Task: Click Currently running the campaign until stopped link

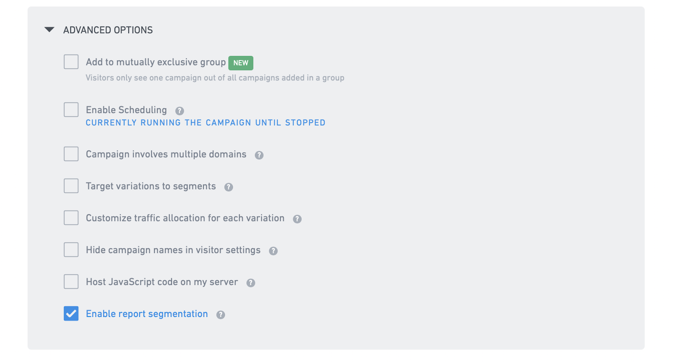Action: (x=206, y=123)
